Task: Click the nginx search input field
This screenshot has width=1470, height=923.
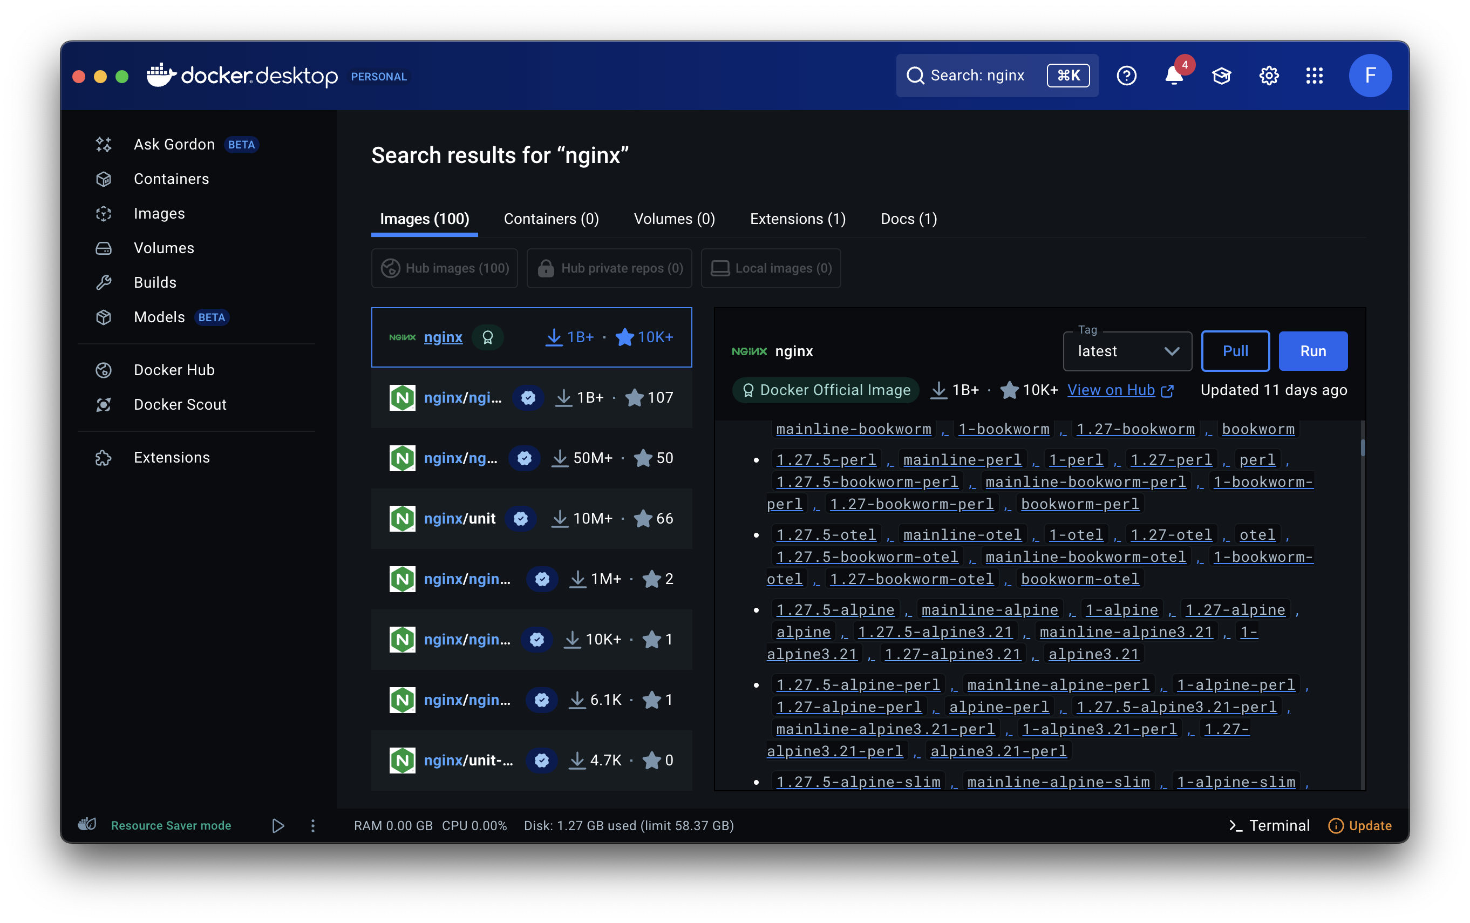Action: click(x=976, y=76)
